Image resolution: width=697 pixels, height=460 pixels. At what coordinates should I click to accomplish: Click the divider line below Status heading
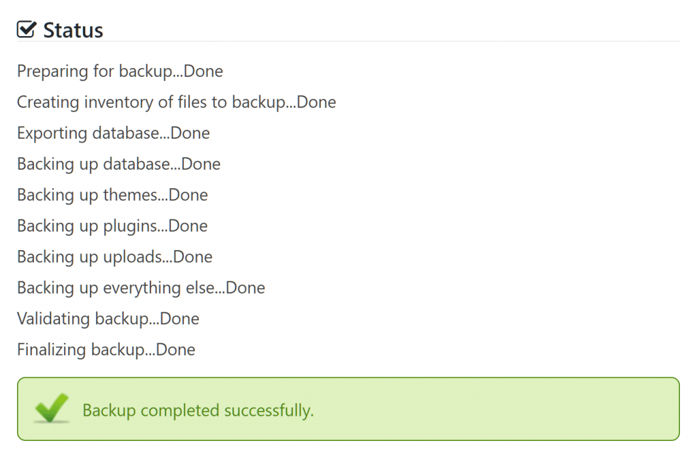(348, 41)
